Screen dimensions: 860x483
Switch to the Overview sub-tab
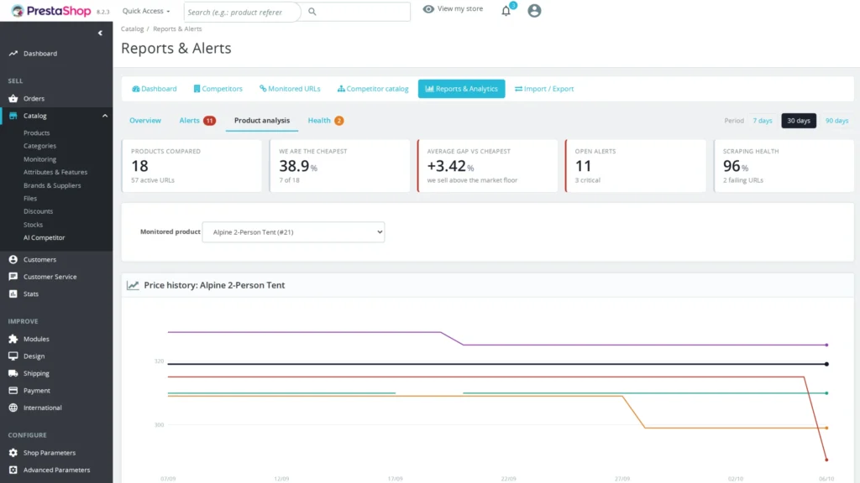(x=145, y=121)
